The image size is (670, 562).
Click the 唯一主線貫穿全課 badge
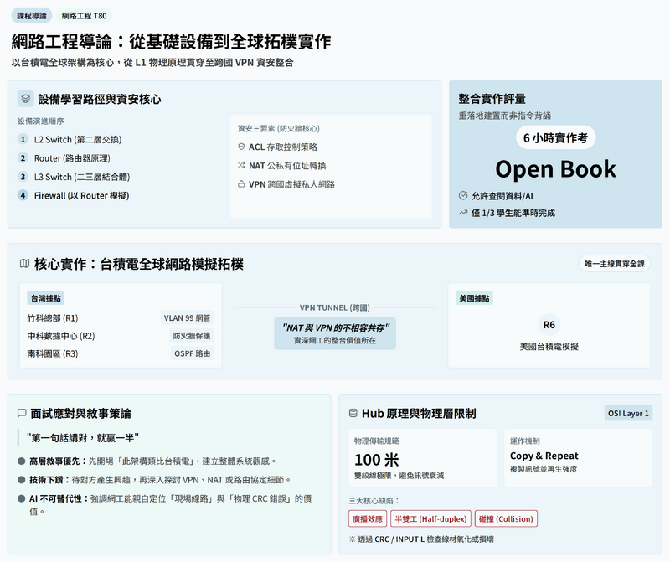tap(614, 264)
